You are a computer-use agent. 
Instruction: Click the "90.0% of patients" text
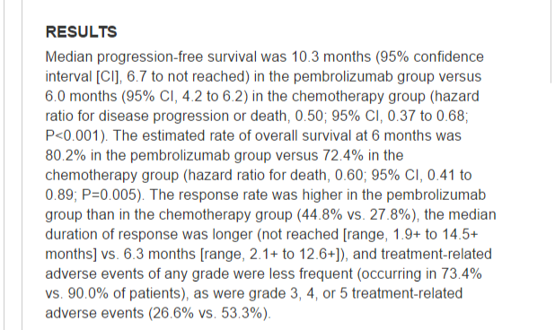point(124,294)
